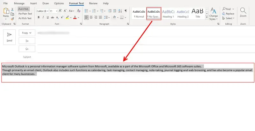Switch message format to HTML
255x131 pixels.
[x=24, y=9]
